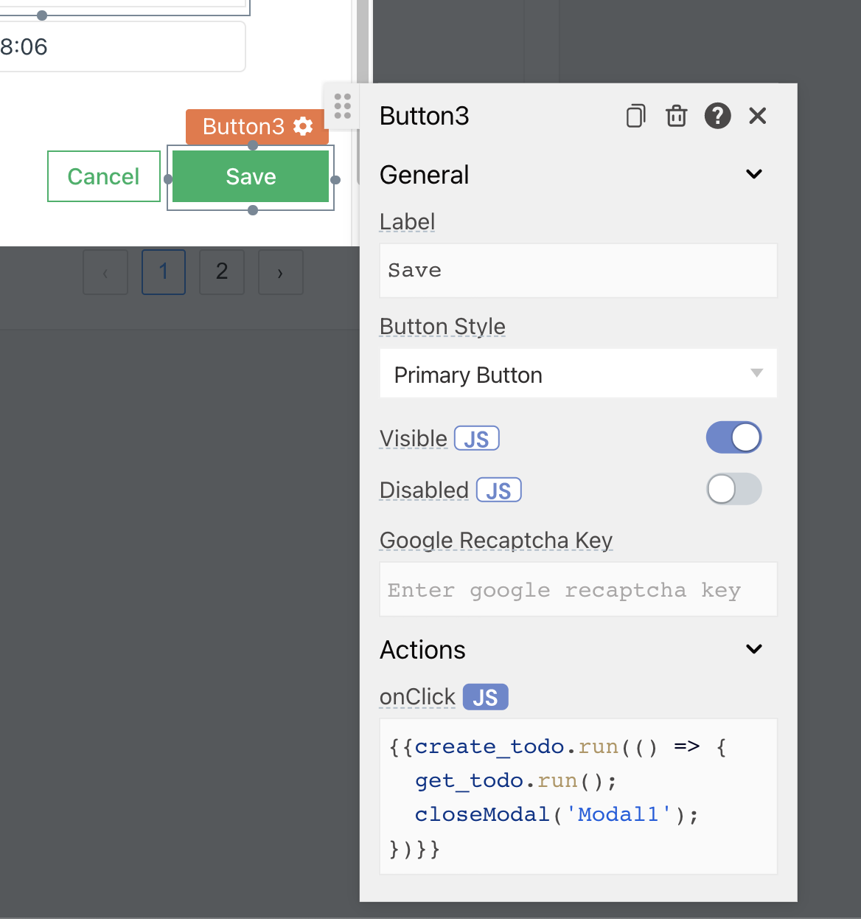Click the Cancel button on canvas
Image resolution: width=861 pixels, height=919 pixels.
point(103,176)
